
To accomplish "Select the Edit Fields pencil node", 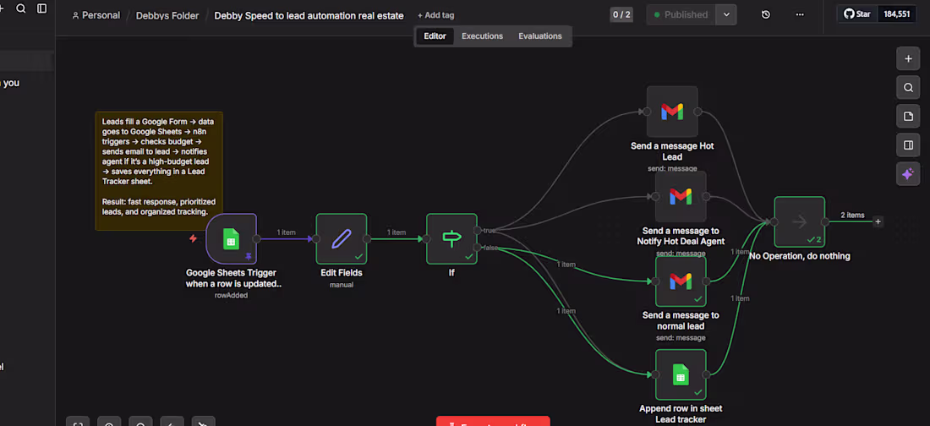I will [x=341, y=239].
